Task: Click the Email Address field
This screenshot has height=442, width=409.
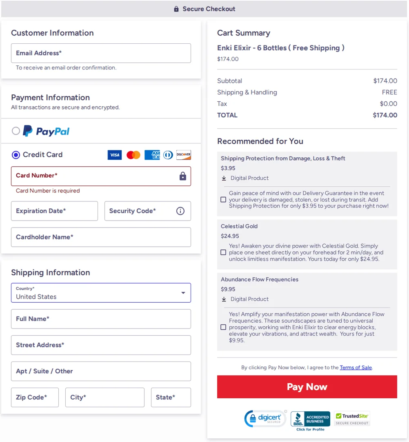Action: coord(101,53)
